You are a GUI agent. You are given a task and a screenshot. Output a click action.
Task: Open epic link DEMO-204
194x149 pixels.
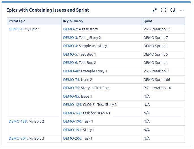pos(18,138)
